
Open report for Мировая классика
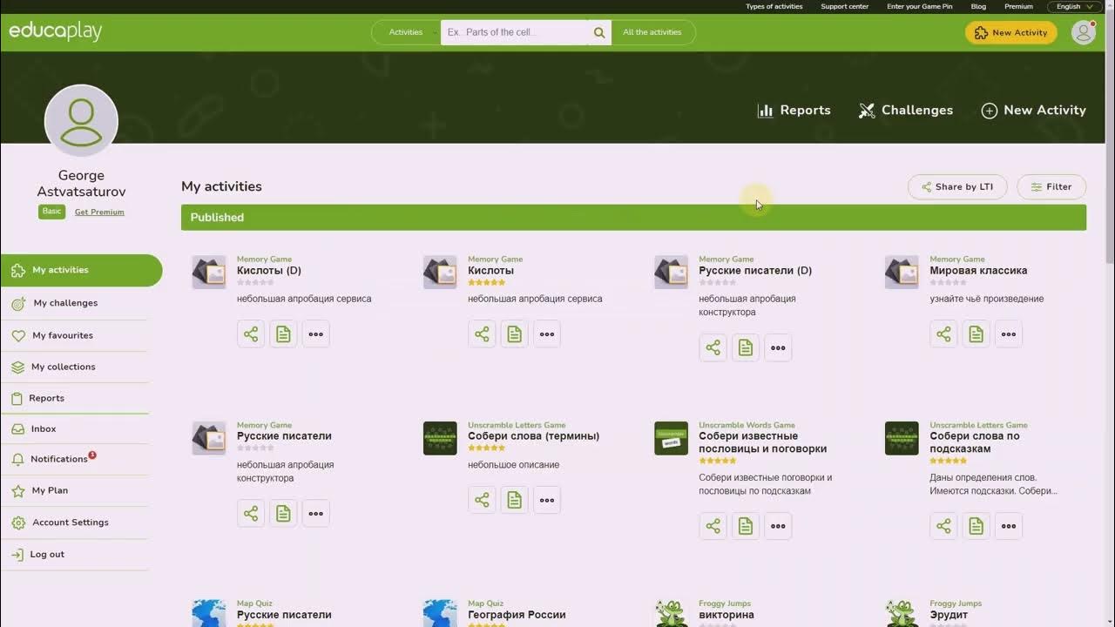(x=976, y=334)
